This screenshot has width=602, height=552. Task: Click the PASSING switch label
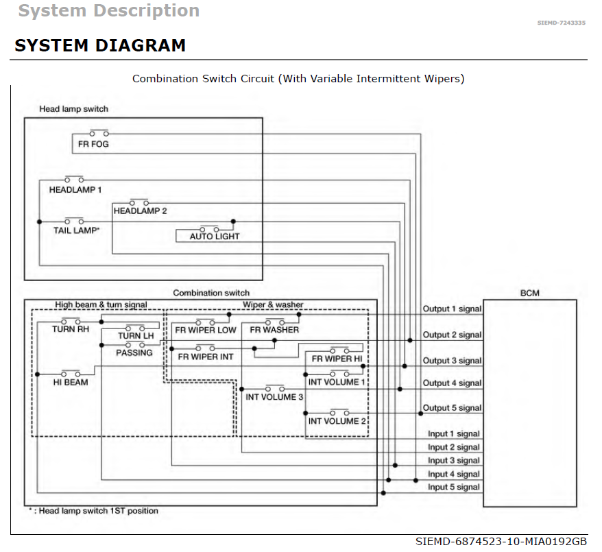(134, 352)
